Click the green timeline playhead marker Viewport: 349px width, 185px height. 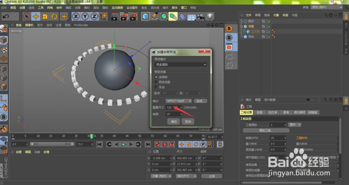91,136
